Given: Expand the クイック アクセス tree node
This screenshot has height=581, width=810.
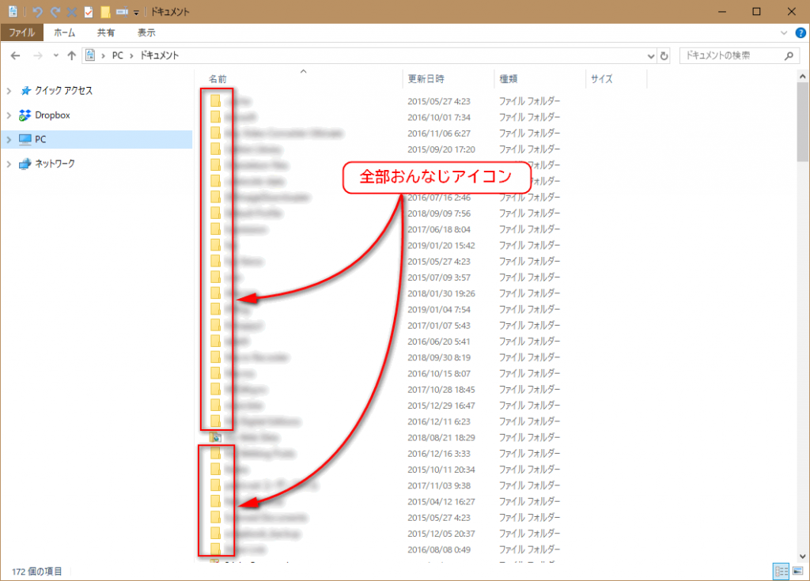Looking at the screenshot, I should 9,91.
